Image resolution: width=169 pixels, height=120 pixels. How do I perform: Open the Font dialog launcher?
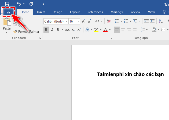coord(111,38)
